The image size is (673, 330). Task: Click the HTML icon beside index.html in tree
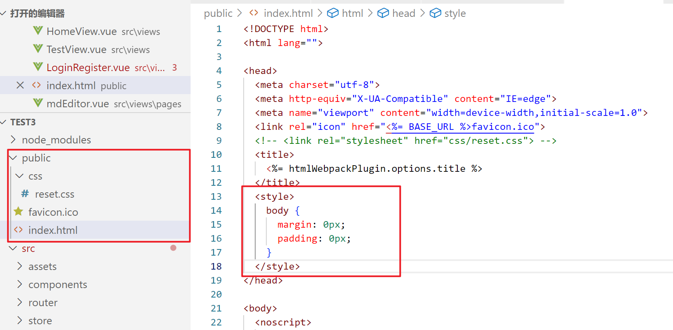coord(19,230)
